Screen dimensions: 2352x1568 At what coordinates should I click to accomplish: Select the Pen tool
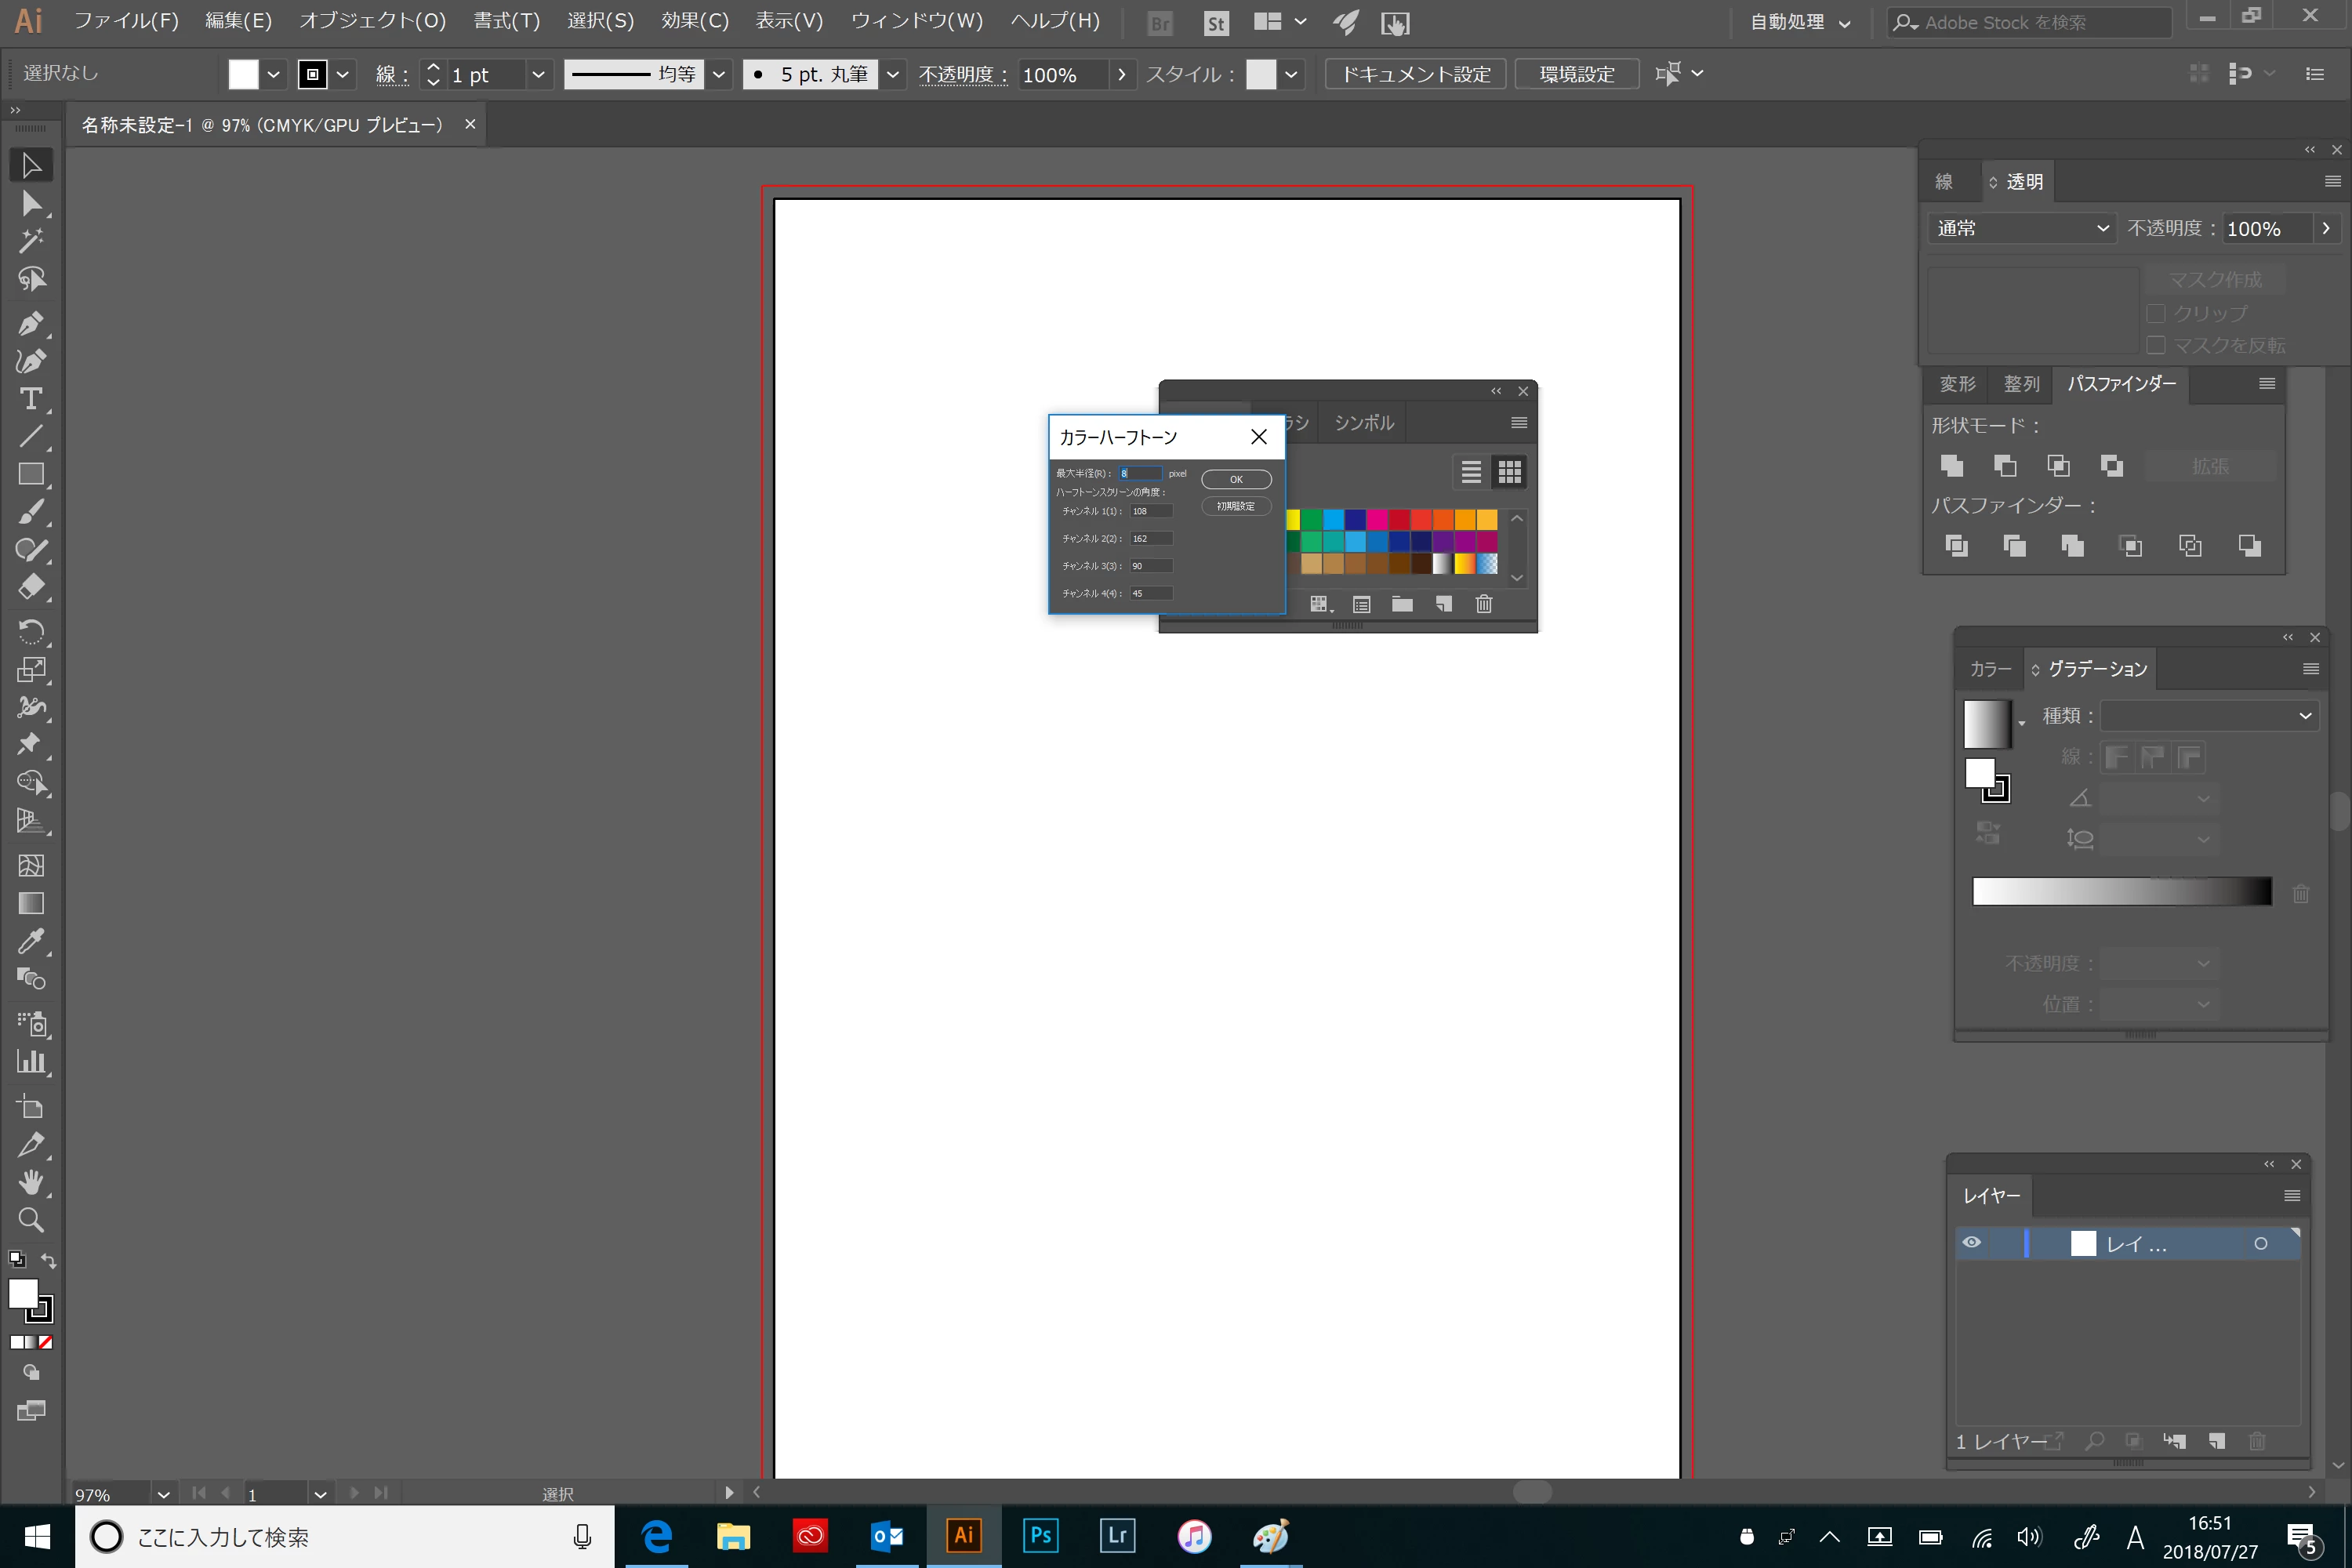(30, 323)
